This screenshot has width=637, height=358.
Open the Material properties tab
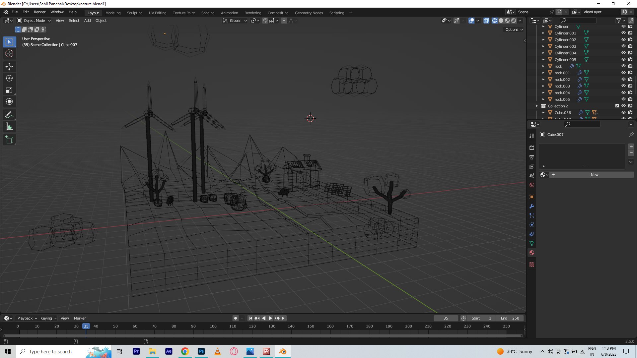point(532,253)
